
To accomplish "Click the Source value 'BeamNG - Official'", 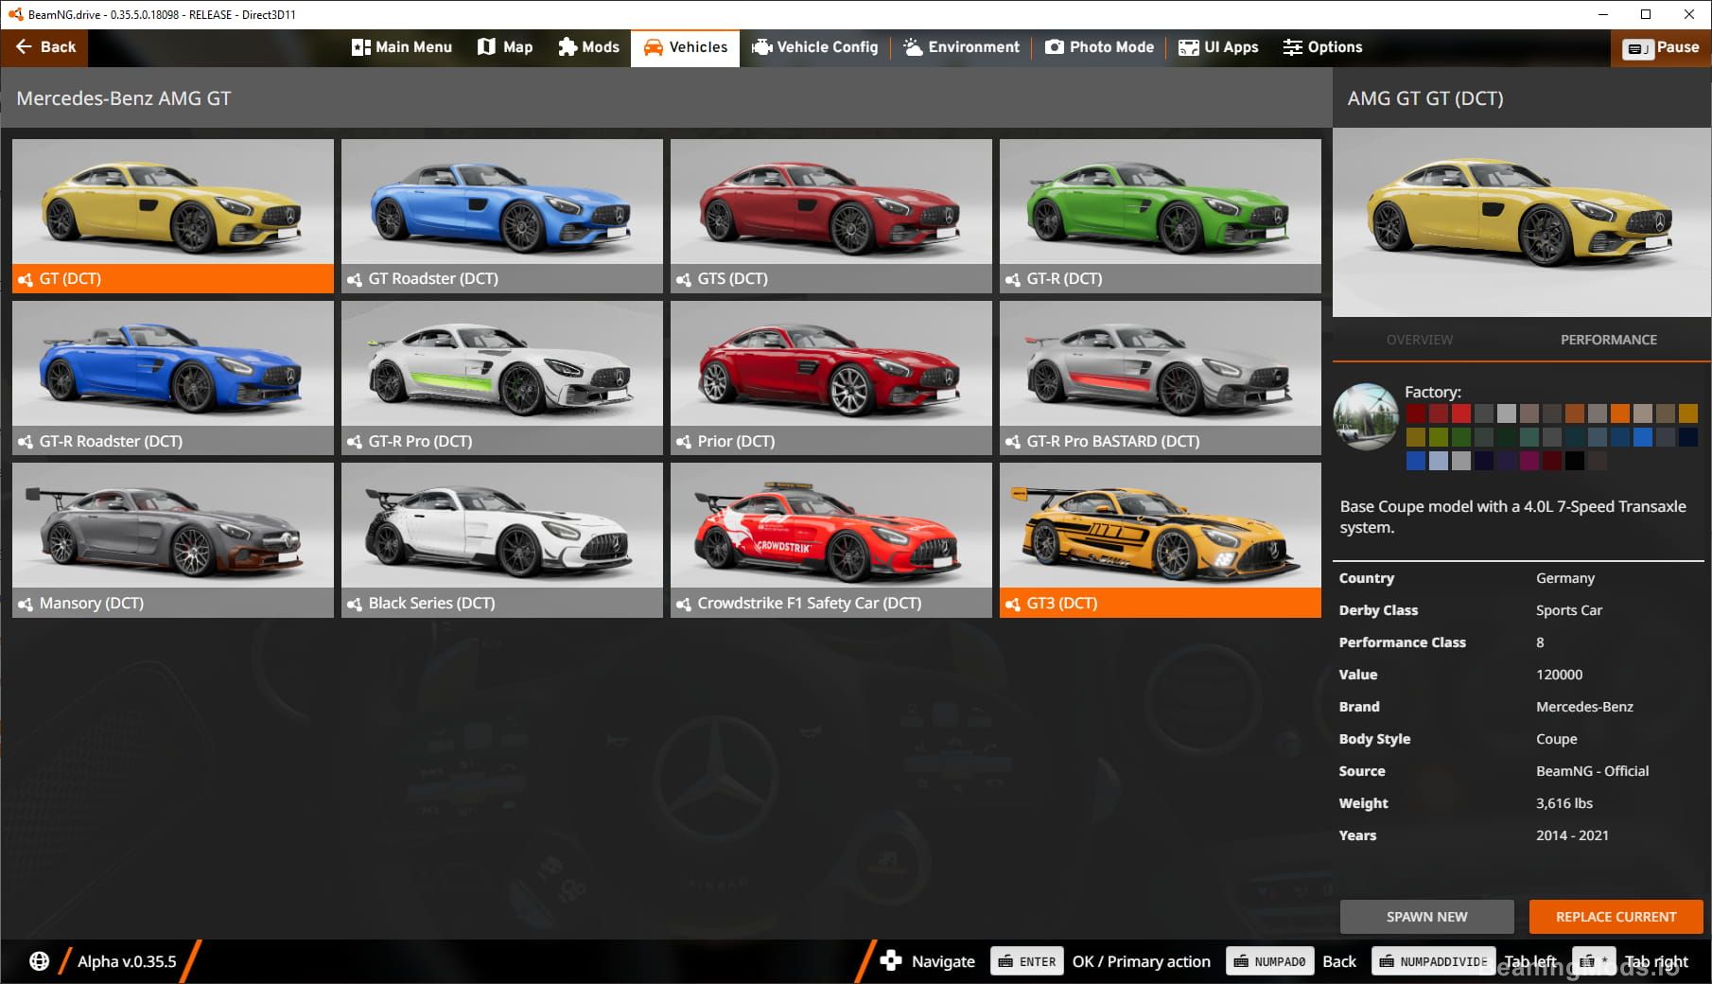I will pos(1593,771).
